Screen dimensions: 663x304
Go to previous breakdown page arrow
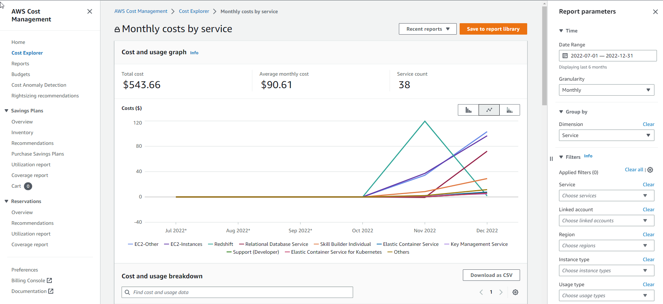pyautogui.click(x=481, y=292)
